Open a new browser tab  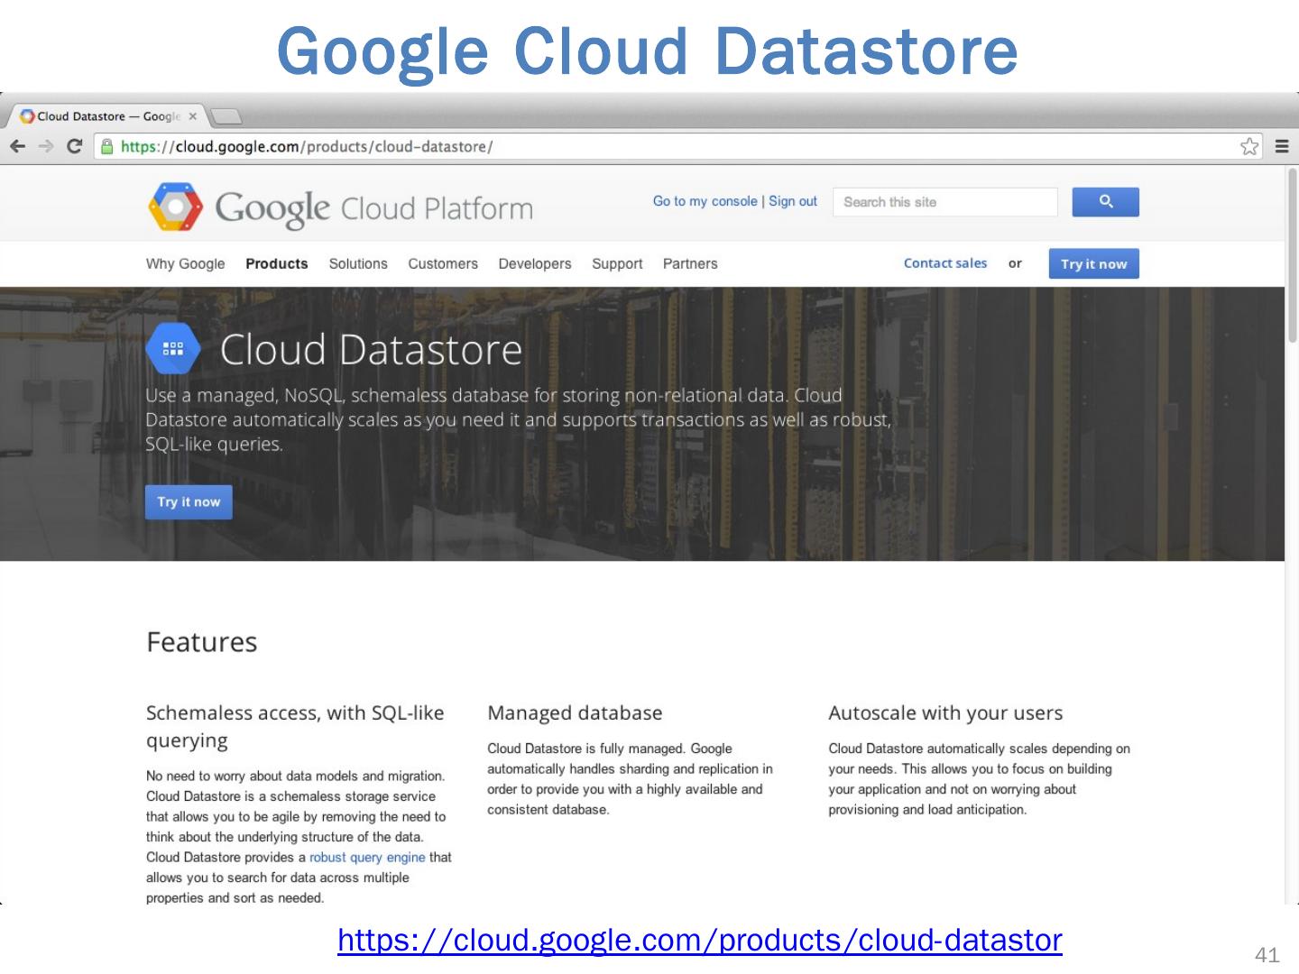point(226,116)
